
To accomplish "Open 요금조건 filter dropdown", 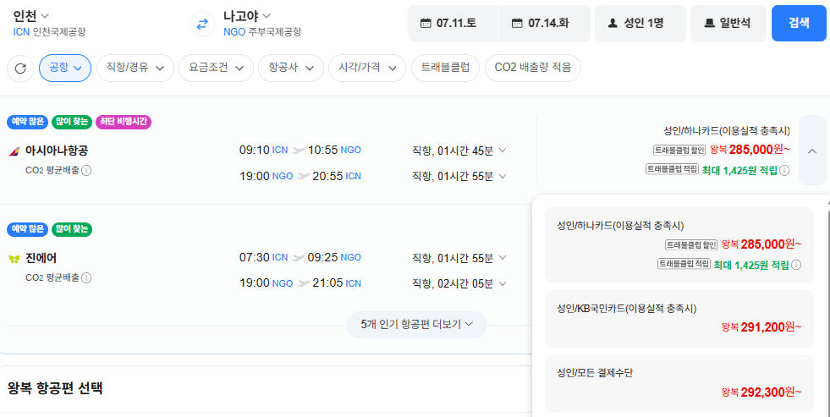I will click(x=217, y=69).
